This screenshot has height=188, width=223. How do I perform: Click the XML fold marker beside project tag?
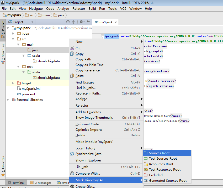[102, 36]
